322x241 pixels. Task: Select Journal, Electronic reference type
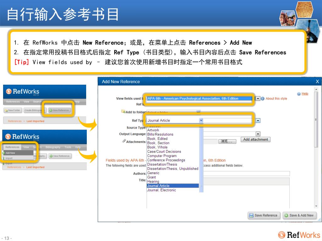[162, 190]
